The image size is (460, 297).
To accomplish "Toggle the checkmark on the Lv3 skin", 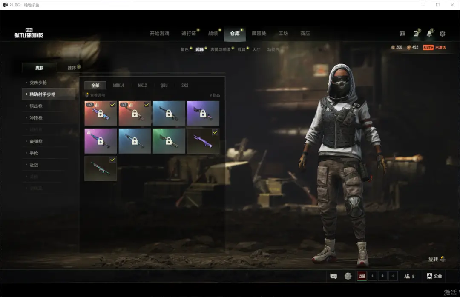I will 147,105.
